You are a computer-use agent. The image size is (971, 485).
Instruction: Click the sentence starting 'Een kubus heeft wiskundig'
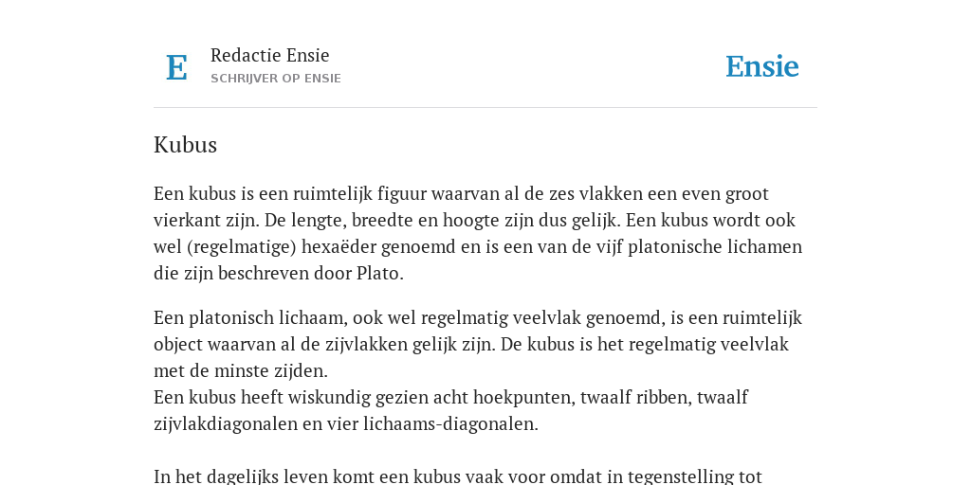(450, 410)
